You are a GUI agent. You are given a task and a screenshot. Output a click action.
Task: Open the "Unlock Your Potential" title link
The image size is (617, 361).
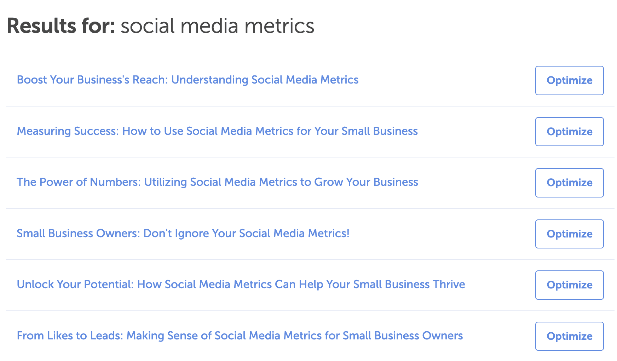point(241,285)
